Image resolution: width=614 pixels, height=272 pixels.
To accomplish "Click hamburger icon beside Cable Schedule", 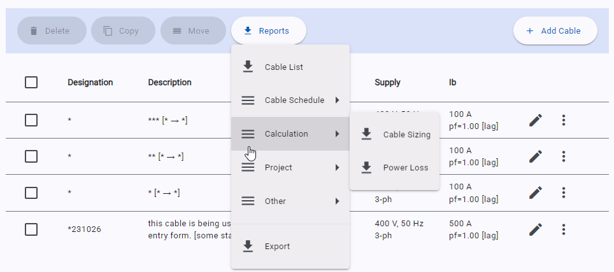I will (248, 100).
